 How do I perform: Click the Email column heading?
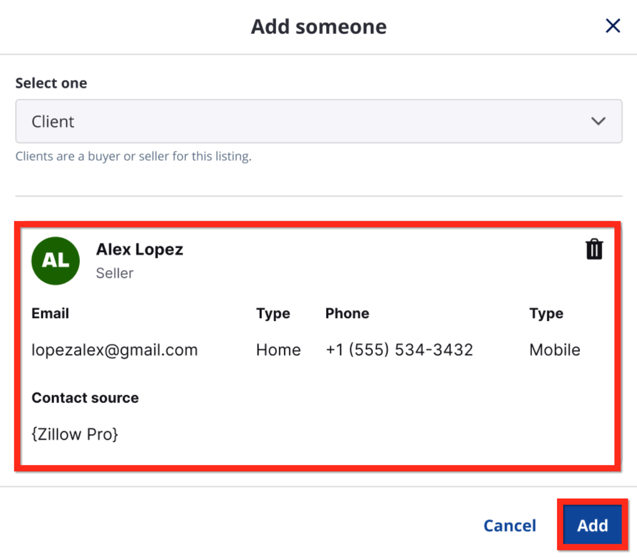click(50, 314)
